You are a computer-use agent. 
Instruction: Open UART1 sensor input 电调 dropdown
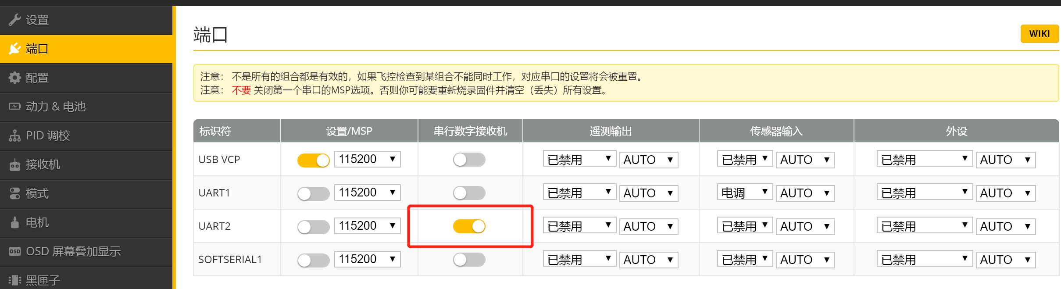click(x=745, y=192)
